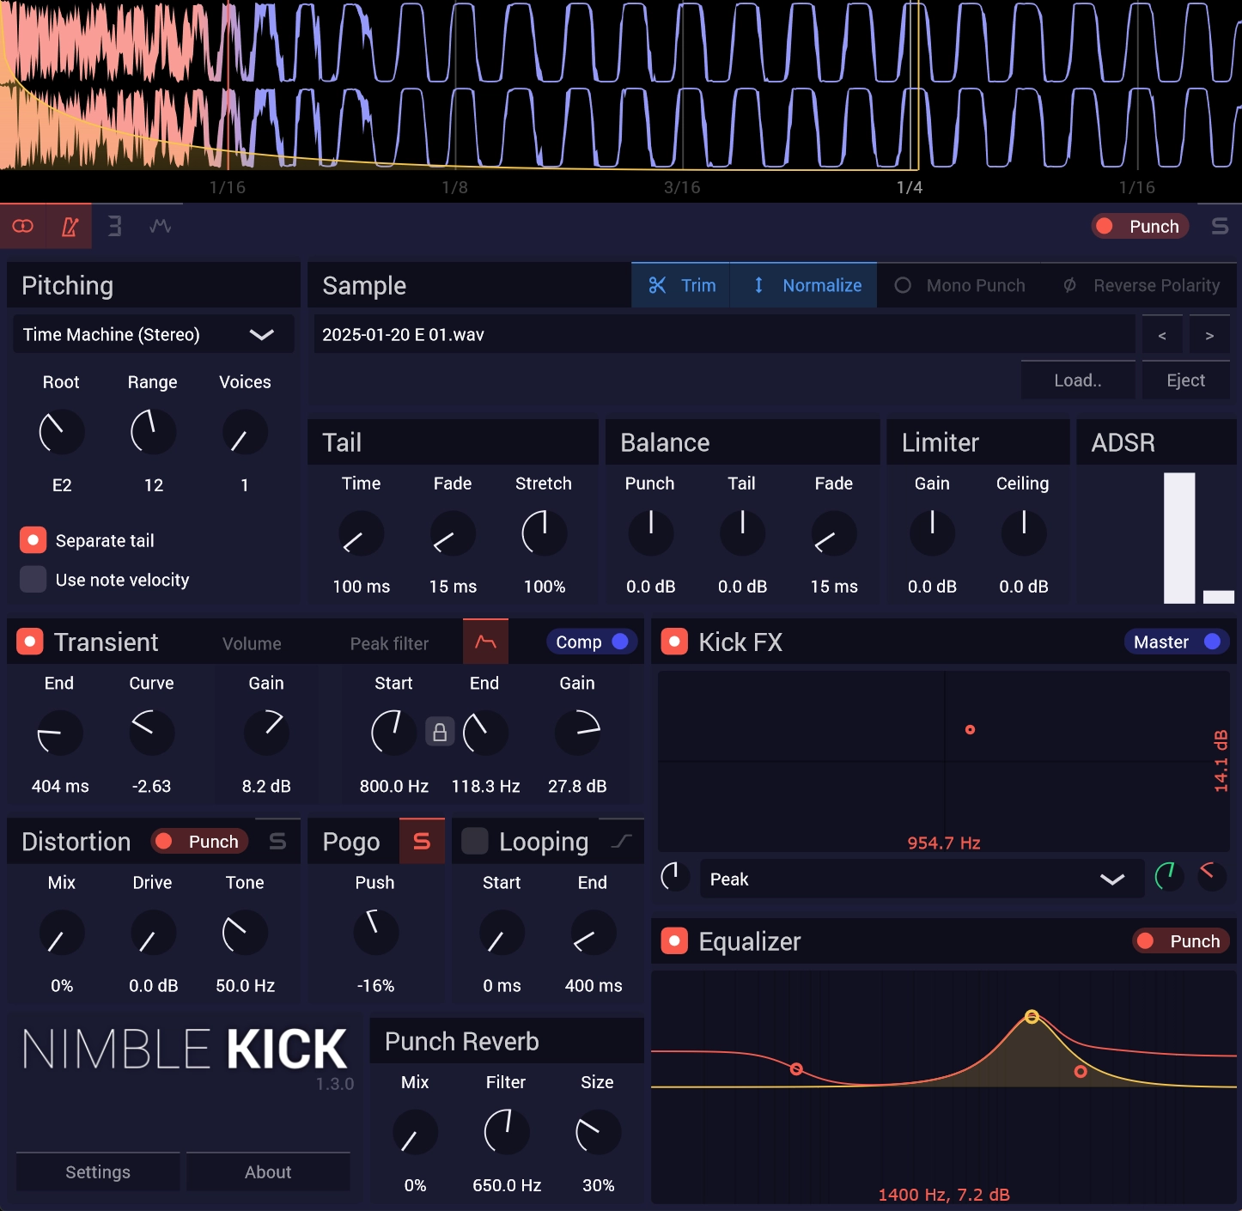This screenshot has height=1211, width=1242.
Task: Click the Punch Reverb Filter knob
Action: coord(507,1132)
